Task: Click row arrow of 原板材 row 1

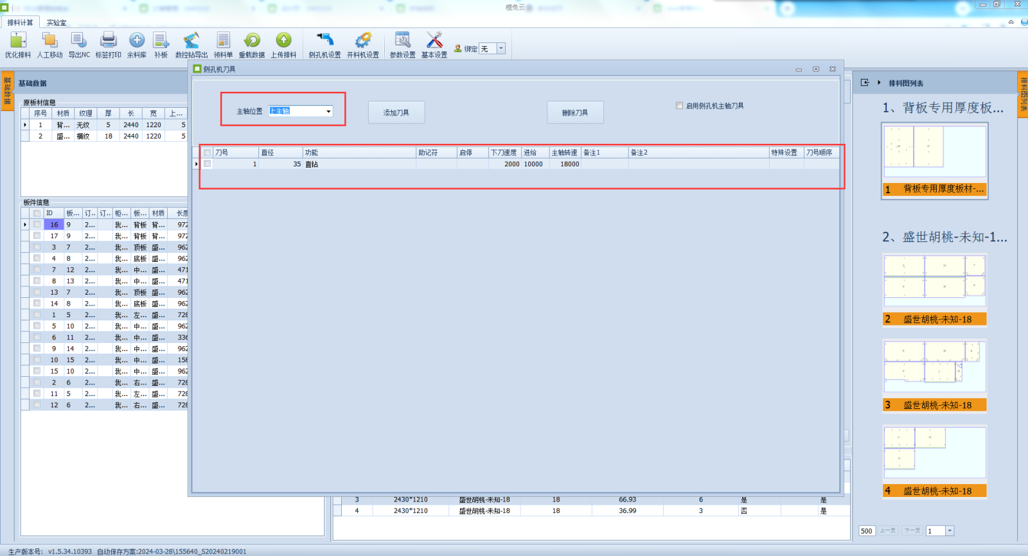Action: click(x=25, y=125)
